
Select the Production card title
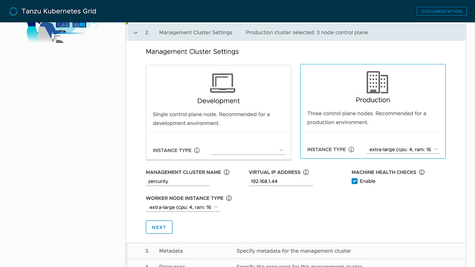point(373,100)
